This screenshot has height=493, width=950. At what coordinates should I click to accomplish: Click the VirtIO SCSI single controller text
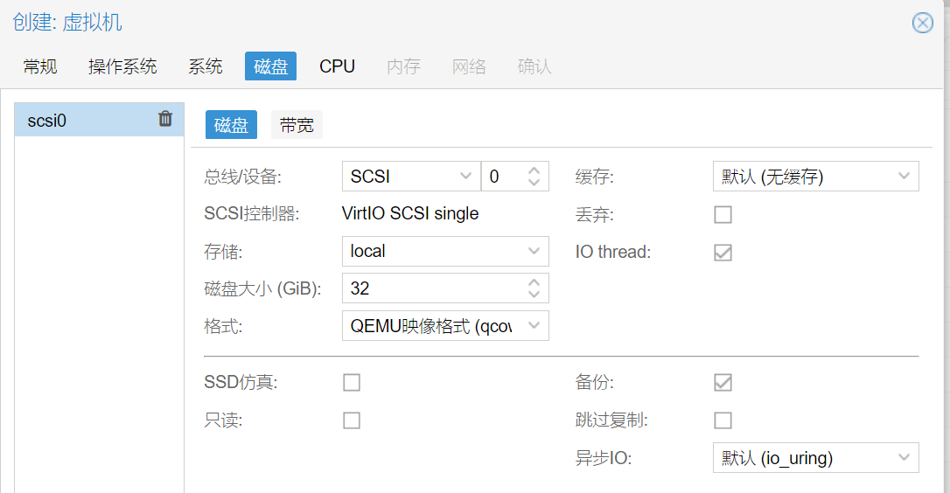click(410, 213)
